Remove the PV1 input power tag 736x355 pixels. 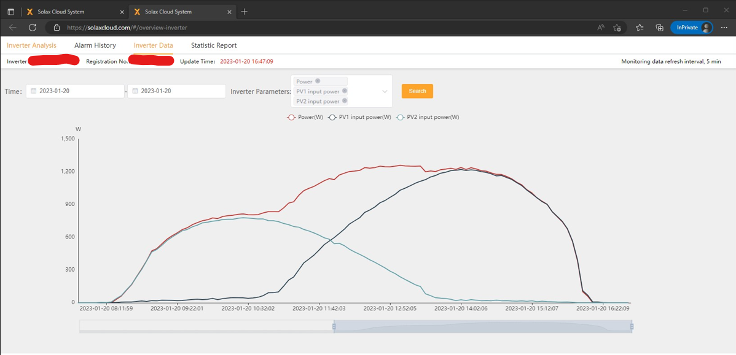coord(345,91)
